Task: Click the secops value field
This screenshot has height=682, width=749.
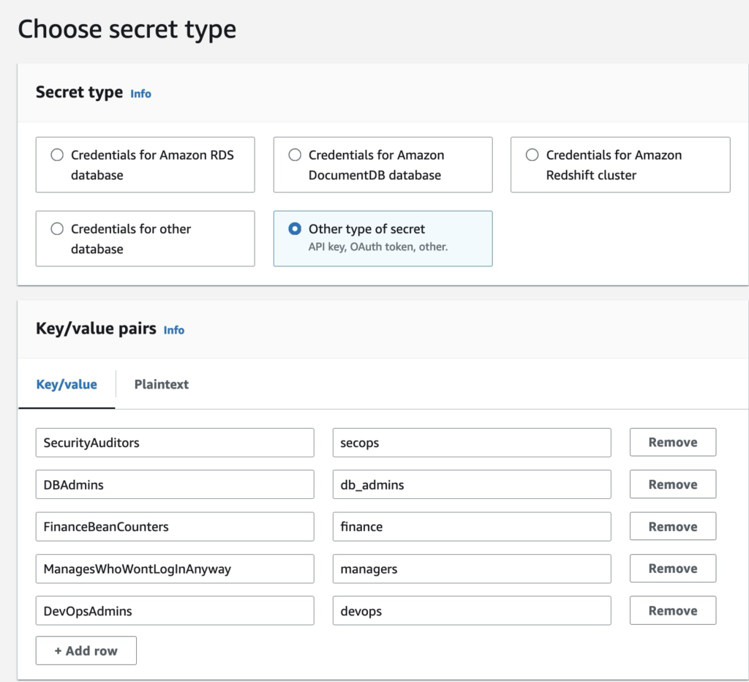Action: click(471, 443)
